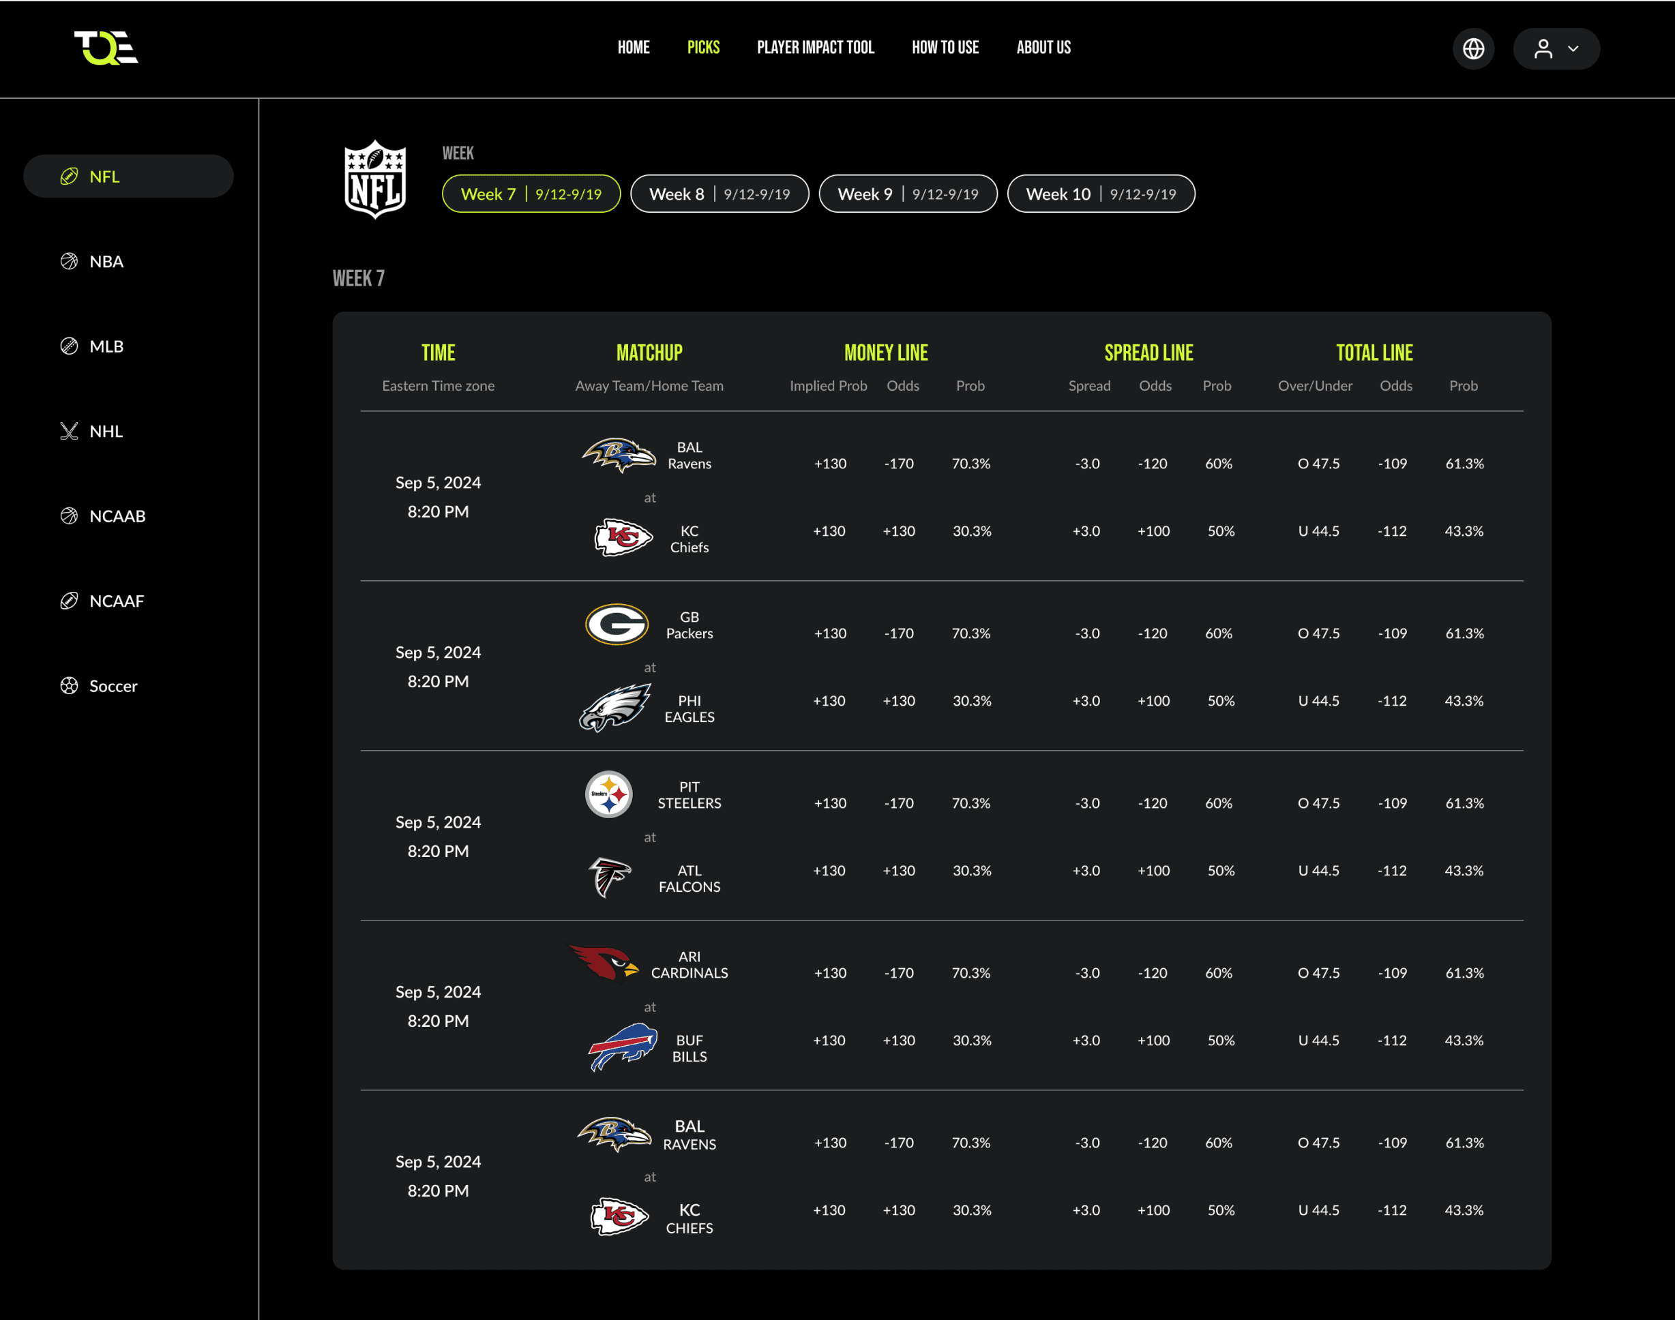This screenshot has height=1320, width=1675.
Task: Switch to Week 10 tab
Action: click(x=1100, y=194)
